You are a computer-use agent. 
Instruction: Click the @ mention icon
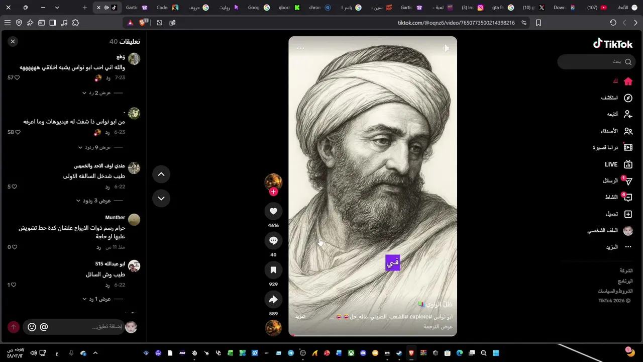click(x=44, y=327)
